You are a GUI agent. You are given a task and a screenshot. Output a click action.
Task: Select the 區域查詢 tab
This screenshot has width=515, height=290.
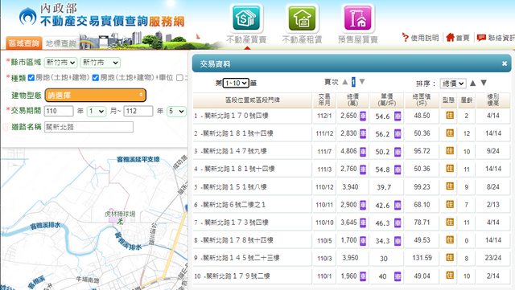coord(24,43)
